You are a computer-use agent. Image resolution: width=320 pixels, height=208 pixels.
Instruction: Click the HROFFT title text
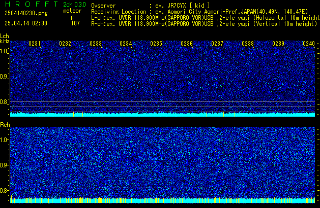tap(32, 4)
